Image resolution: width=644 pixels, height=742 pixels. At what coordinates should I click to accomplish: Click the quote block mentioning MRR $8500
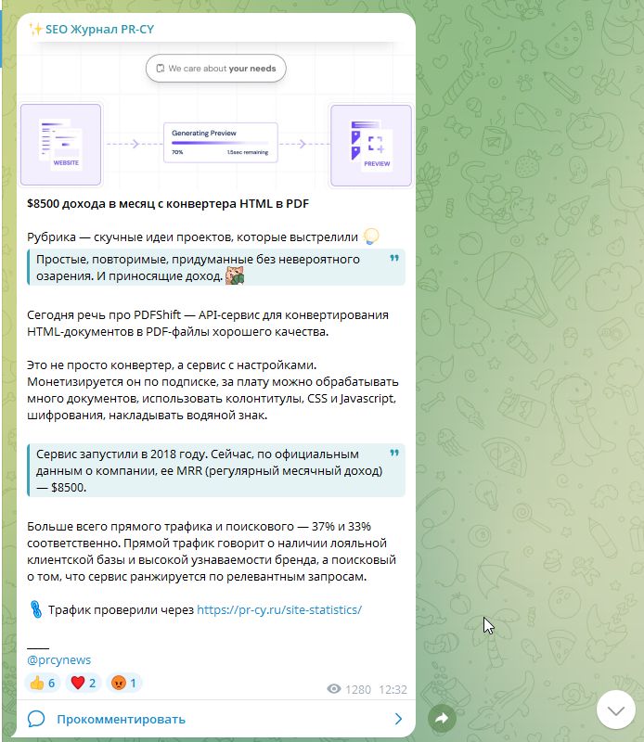[216, 470]
